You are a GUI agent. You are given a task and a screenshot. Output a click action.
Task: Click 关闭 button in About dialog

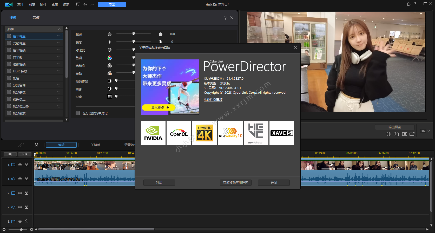[x=274, y=183]
